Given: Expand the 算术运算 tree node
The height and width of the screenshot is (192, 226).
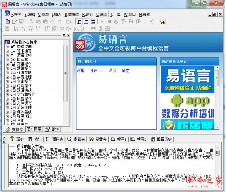Looking at the screenshot, I should pos(7,51).
